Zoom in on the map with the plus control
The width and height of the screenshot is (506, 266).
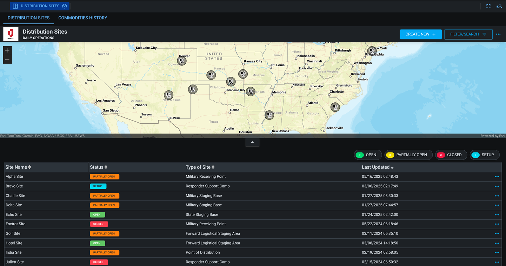7,50
